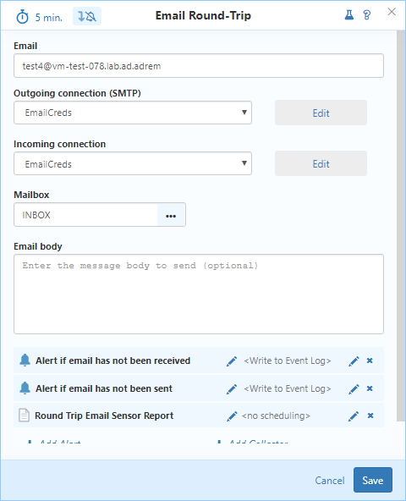Click the flask test sensor icon

[x=349, y=14]
